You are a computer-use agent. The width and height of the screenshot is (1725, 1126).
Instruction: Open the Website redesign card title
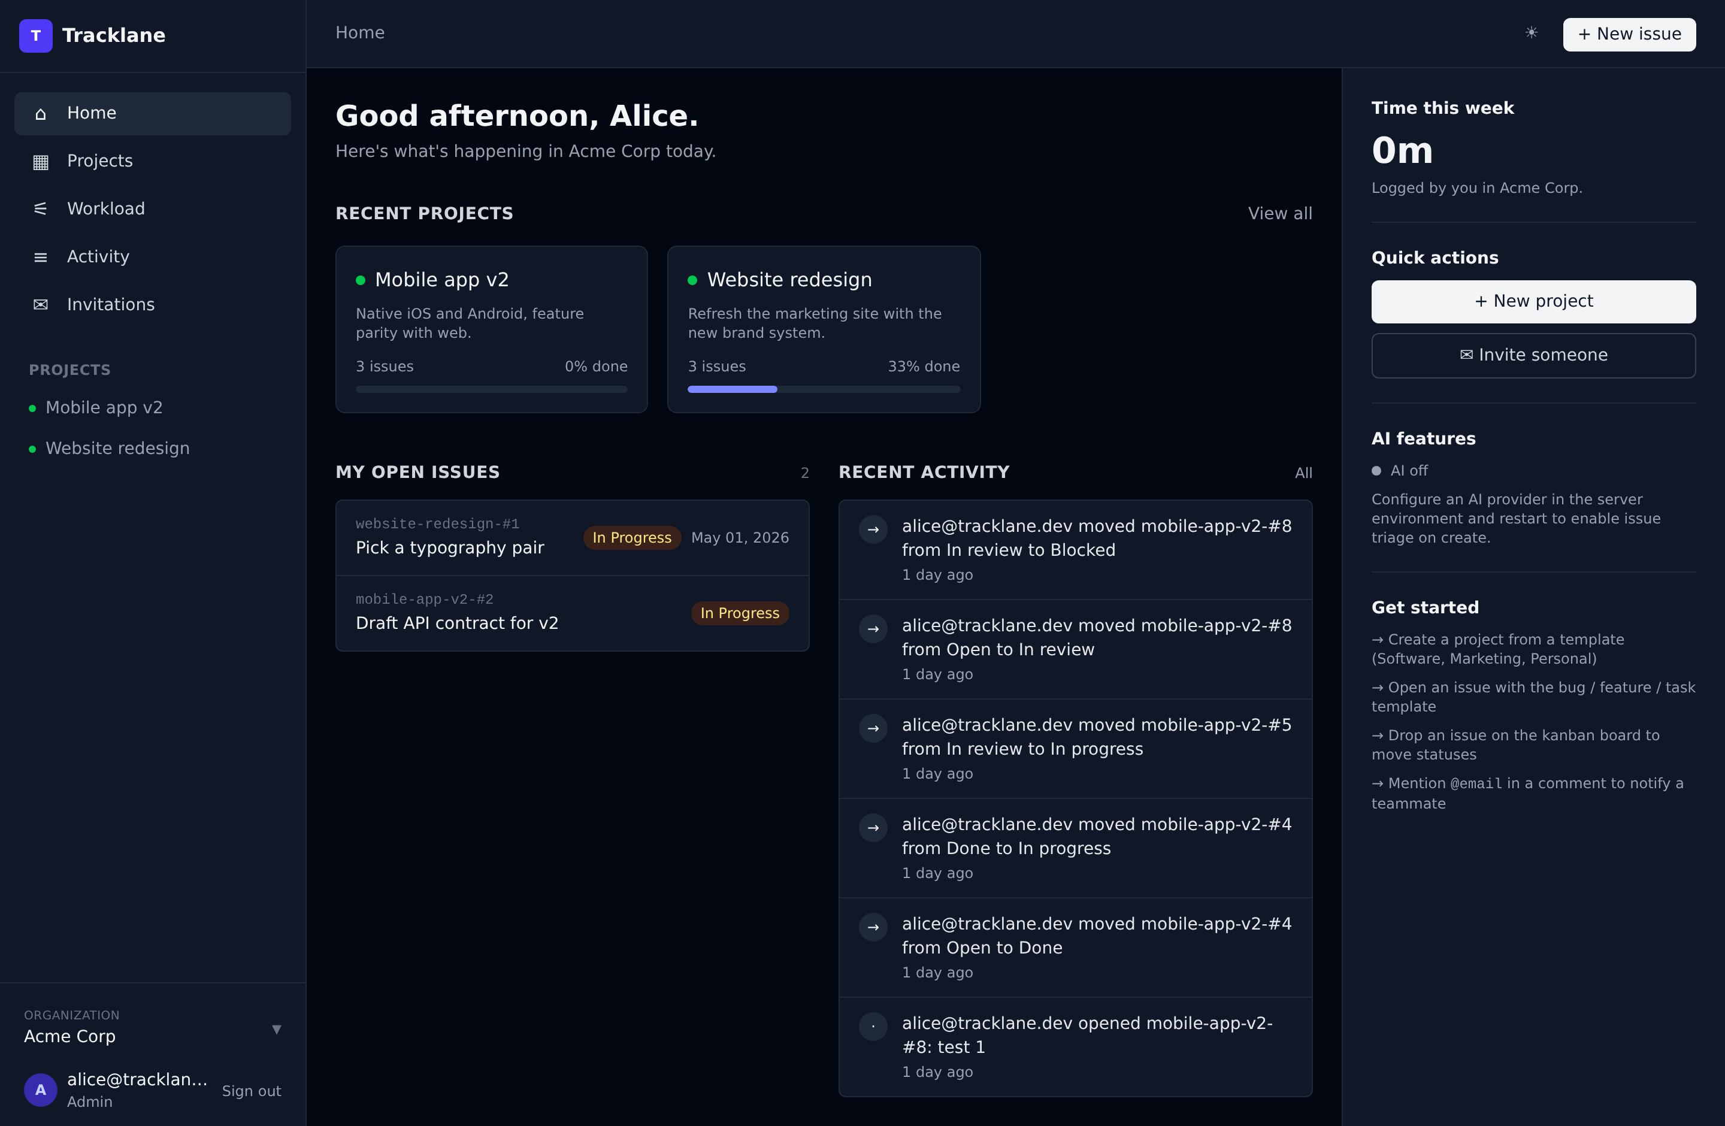pos(789,280)
